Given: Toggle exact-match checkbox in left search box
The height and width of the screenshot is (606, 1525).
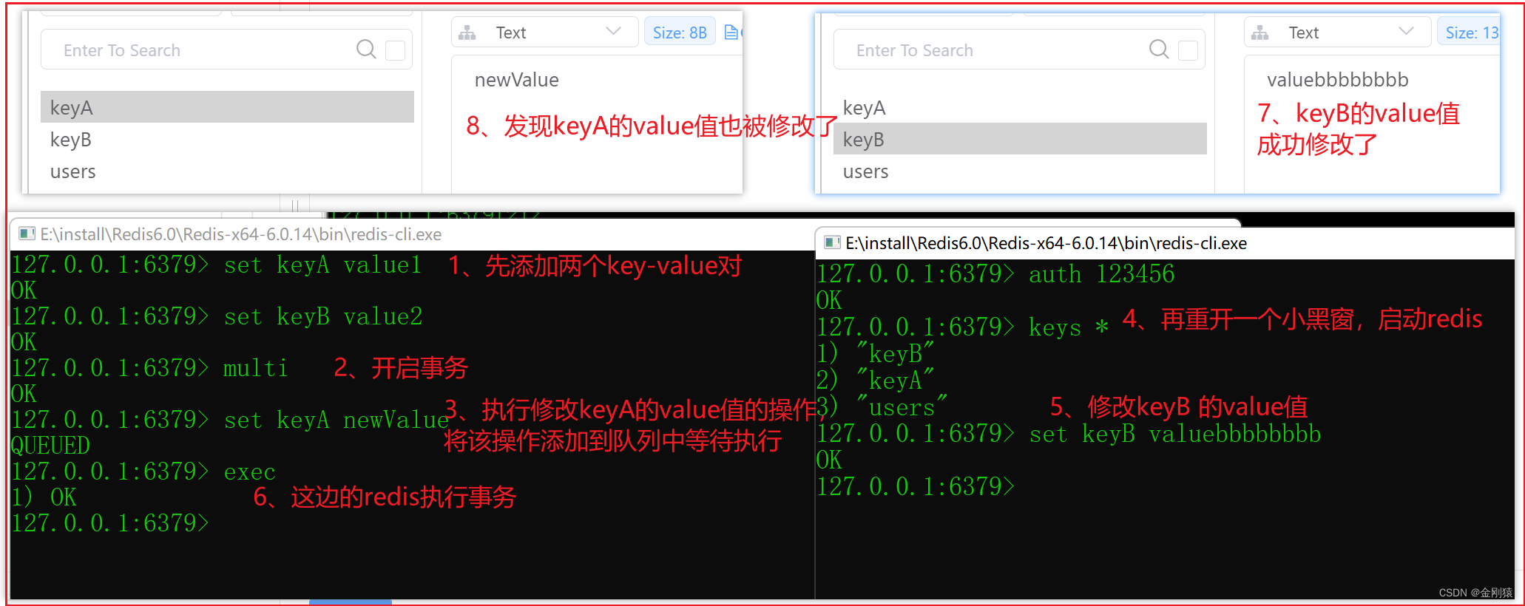Looking at the screenshot, I should [x=396, y=50].
